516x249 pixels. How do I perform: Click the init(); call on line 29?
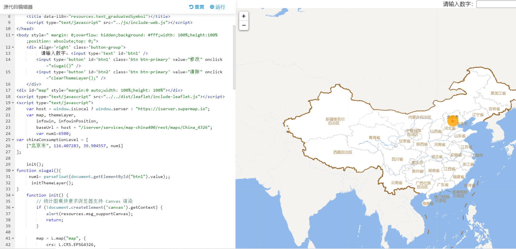(35, 164)
